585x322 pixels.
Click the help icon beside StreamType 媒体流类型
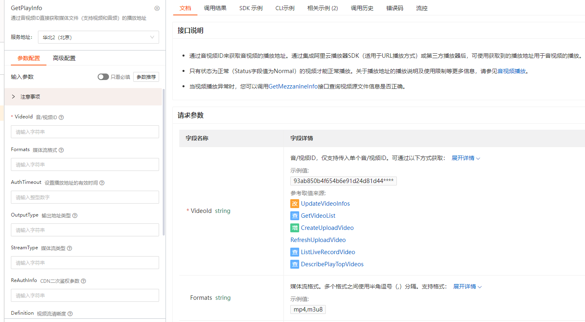(x=69, y=248)
